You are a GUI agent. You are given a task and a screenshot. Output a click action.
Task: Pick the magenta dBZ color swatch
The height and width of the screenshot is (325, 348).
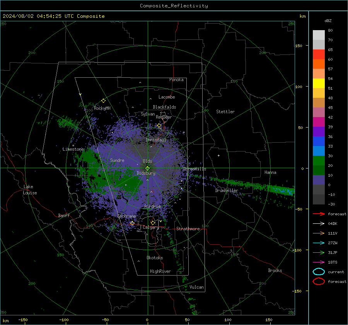click(319, 122)
